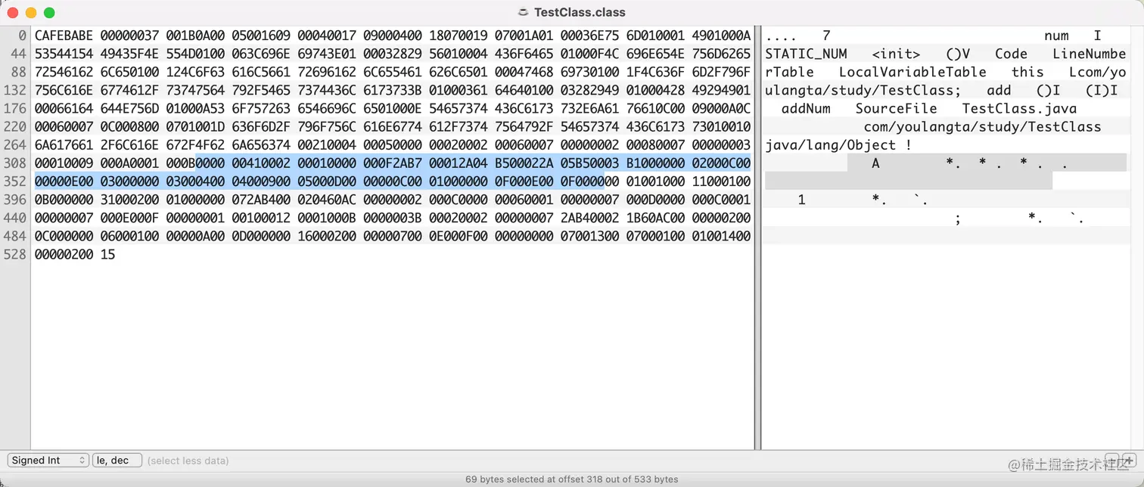This screenshot has height=487, width=1144.
Task: Click 'STATIC_NUM' in the text pane
Action: [x=807, y=54]
